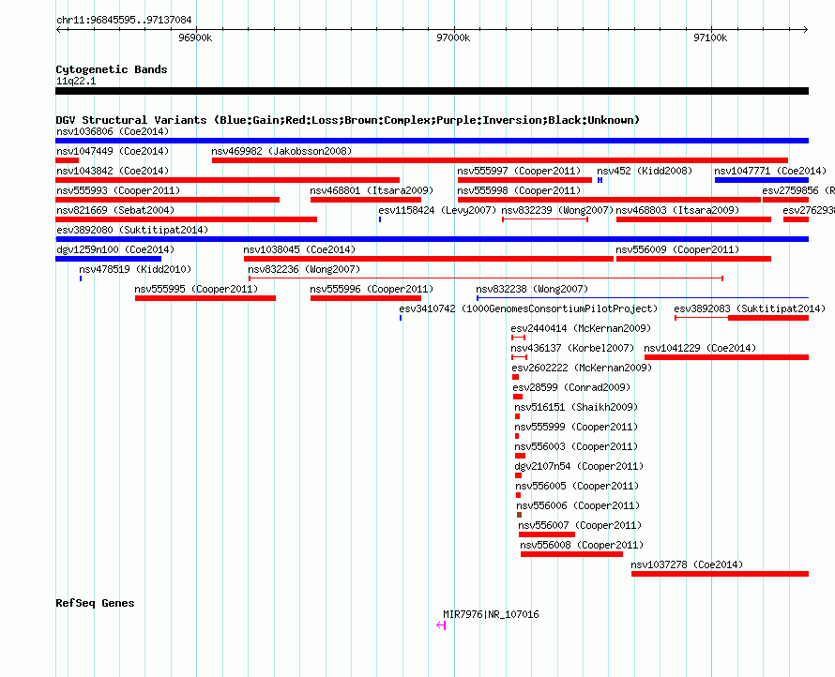Screen dimensions: 835x677
Task: Select nsv556006 (Cooper2011) label
Action: [578, 505]
